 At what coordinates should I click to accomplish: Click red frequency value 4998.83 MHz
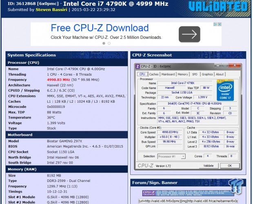tap(59, 80)
